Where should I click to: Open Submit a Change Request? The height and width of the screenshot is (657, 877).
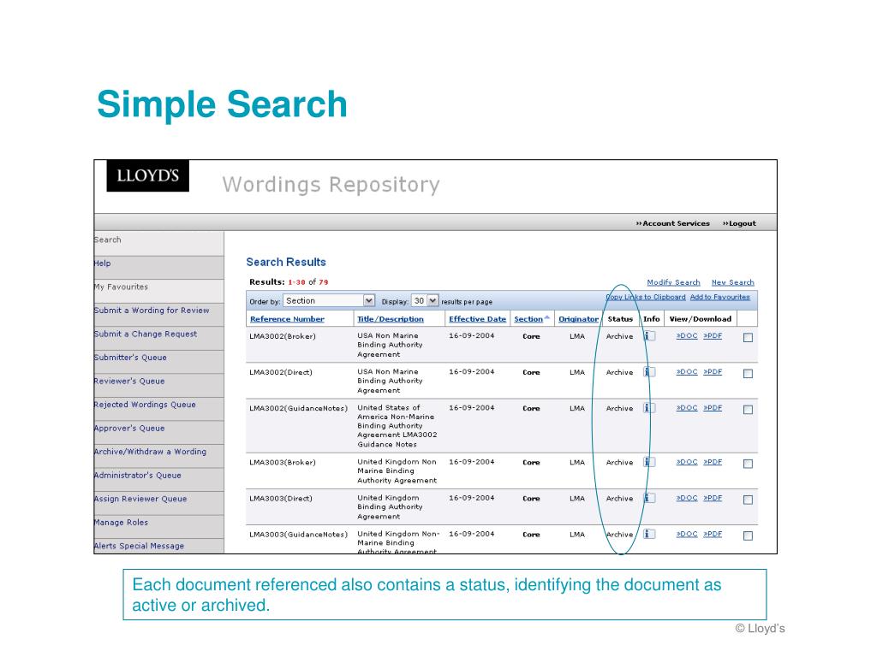(x=158, y=337)
